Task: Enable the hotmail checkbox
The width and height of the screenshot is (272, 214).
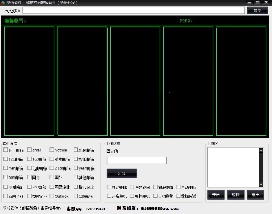Action: (52, 150)
